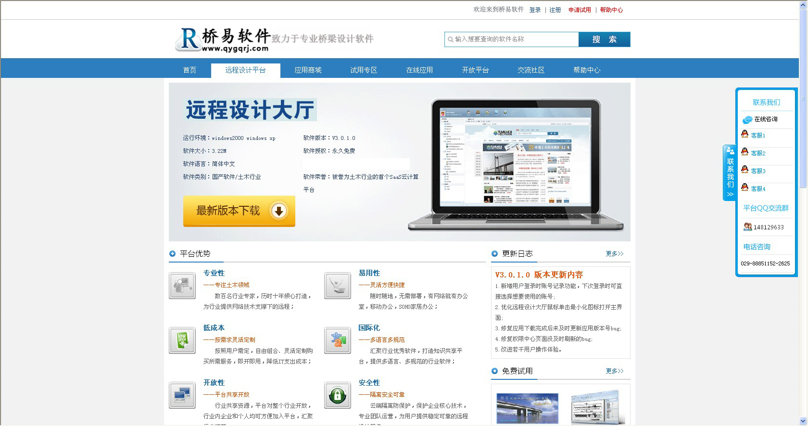Open the bridge software trial thumbnail
The image size is (808, 426).
pos(528,409)
